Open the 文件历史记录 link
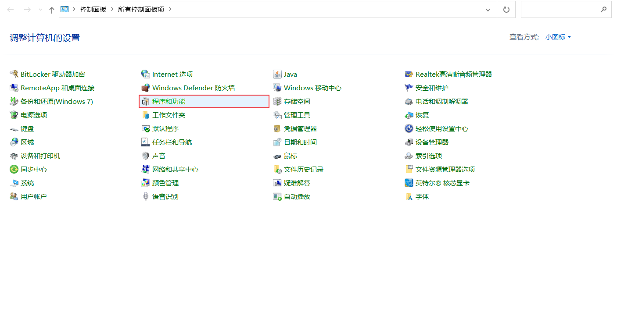This screenshot has width=617, height=316. click(x=304, y=170)
